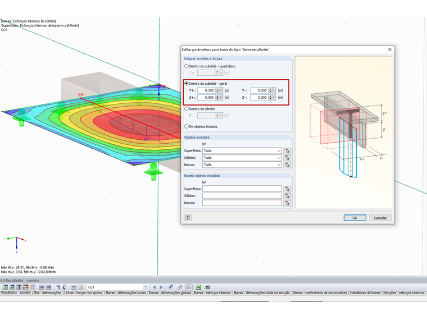Pick solids to include with selection icon
The height and width of the screenshot is (320, 427).
287,158
